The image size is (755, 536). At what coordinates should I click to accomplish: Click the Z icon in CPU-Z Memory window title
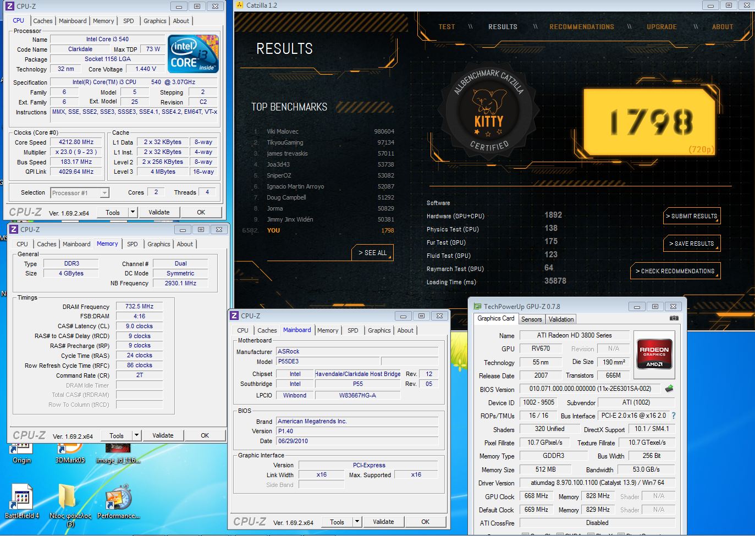(x=14, y=229)
